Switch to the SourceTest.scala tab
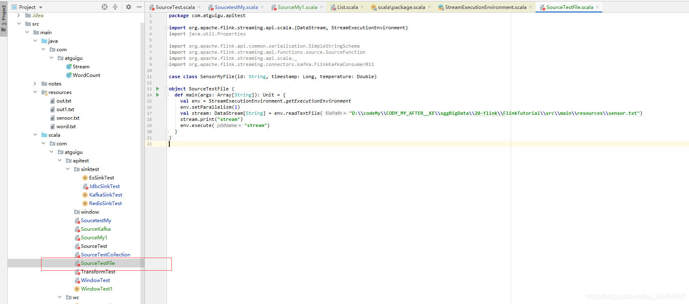Image resolution: width=689 pixels, height=304 pixels. (x=175, y=7)
